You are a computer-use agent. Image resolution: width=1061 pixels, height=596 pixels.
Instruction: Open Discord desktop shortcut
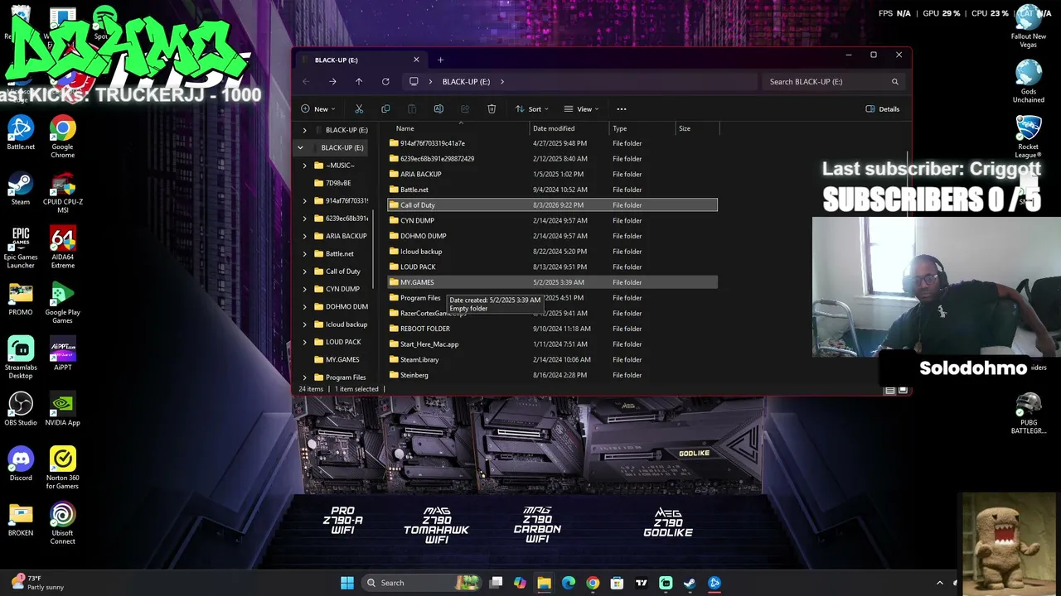coord(21,464)
